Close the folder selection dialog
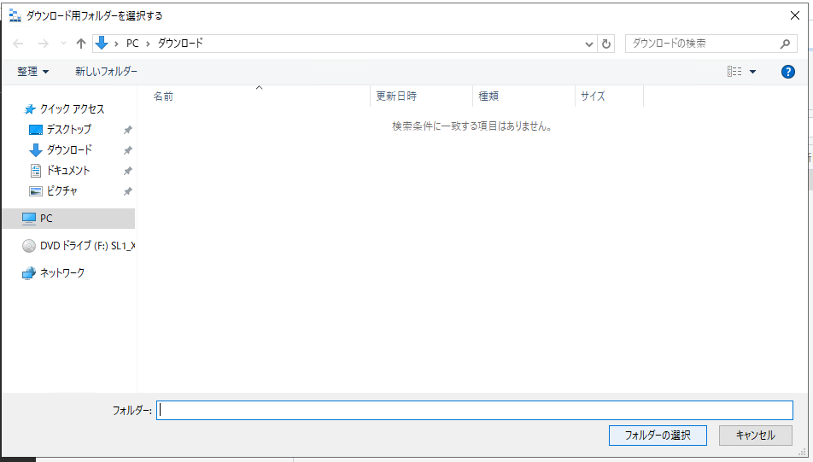This screenshot has width=813, height=462. click(x=794, y=15)
